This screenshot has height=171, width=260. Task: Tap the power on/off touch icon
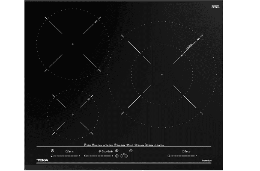click(53, 150)
